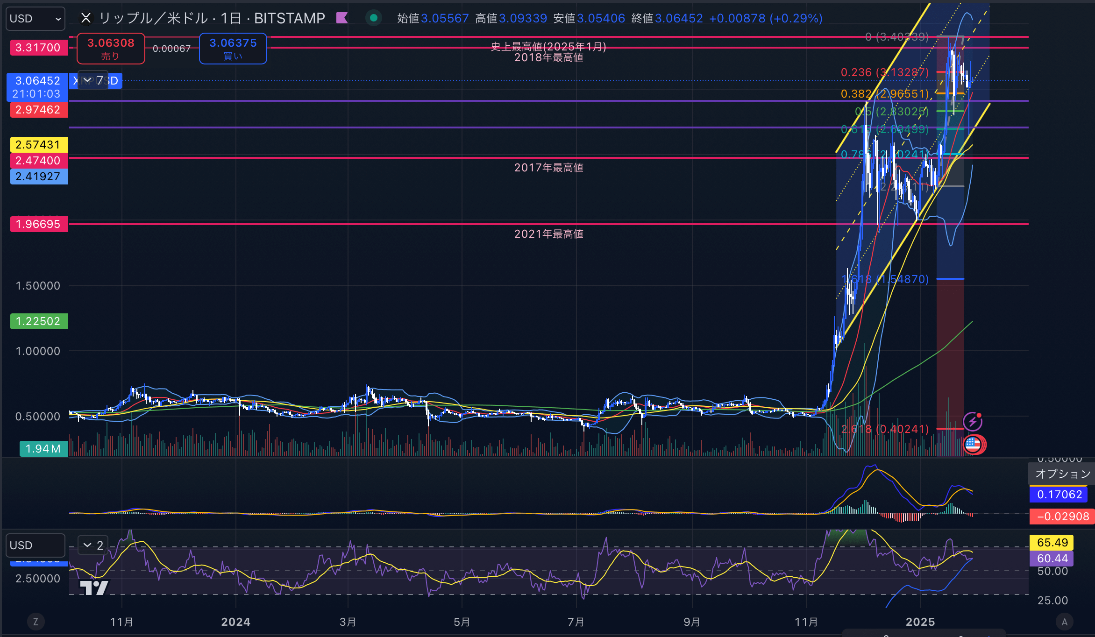This screenshot has width=1095, height=637.
Task: Click the green 1.22502 price label
Action: point(39,321)
